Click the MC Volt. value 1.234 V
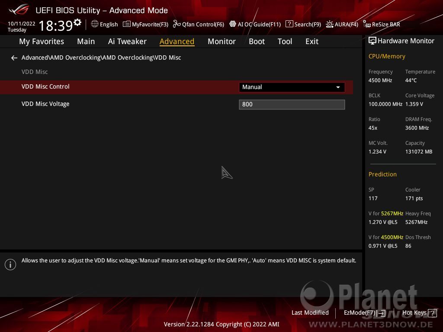Image resolution: width=443 pixels, height=332 pixels. tap(377, 152)
